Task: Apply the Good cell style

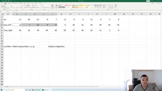Action: coord(75,5)
